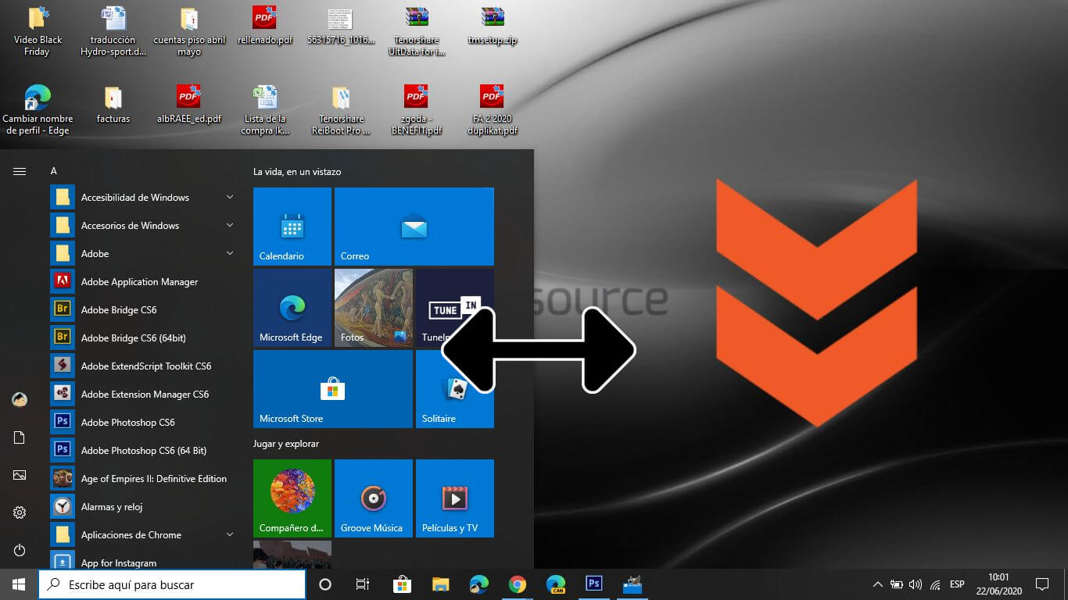This screenshot has width=1068, height=600.
Task: Select tmsetup.zip on desktop
Action: coord(493,26)
